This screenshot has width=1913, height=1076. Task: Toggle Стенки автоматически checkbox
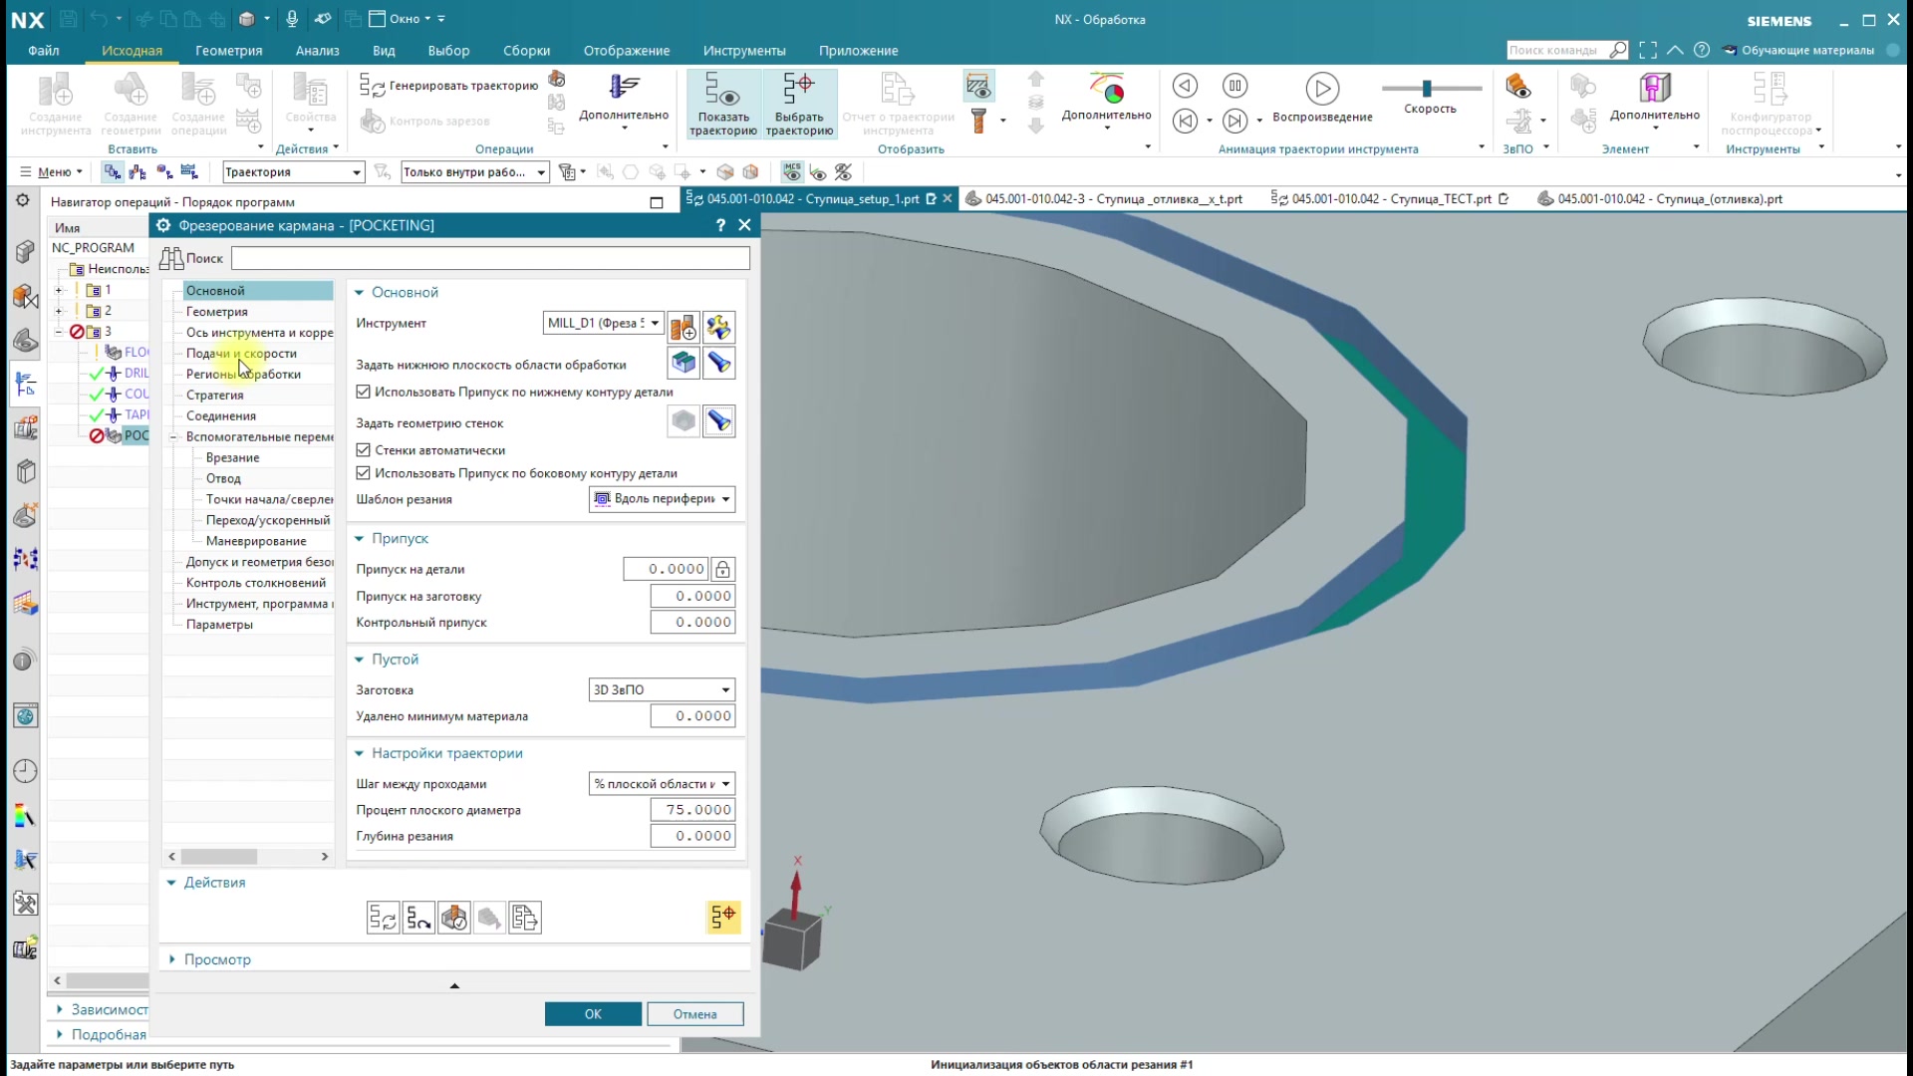click(364, 450)
